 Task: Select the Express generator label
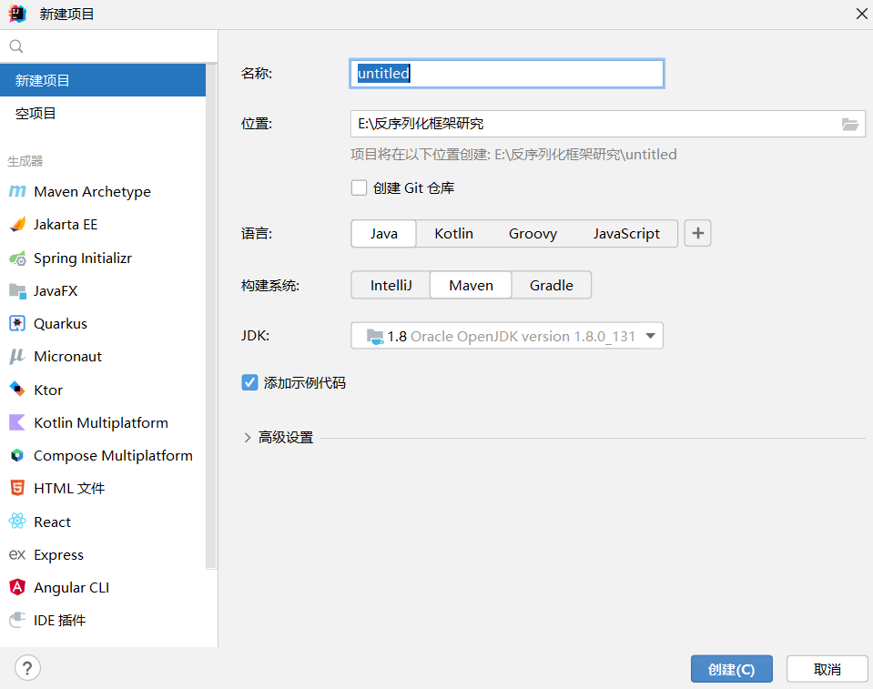pos(58,554)
